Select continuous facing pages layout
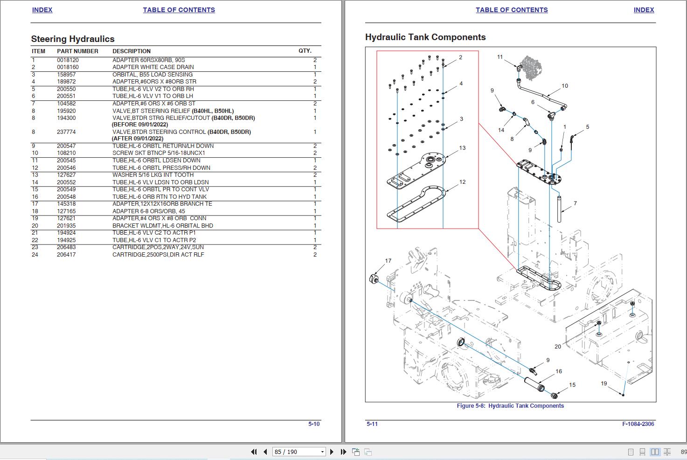The height and width of the screenshot is (460, 687). [667, 452]
